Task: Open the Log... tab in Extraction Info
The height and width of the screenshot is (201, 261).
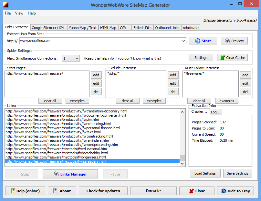Action: [216, 112]
